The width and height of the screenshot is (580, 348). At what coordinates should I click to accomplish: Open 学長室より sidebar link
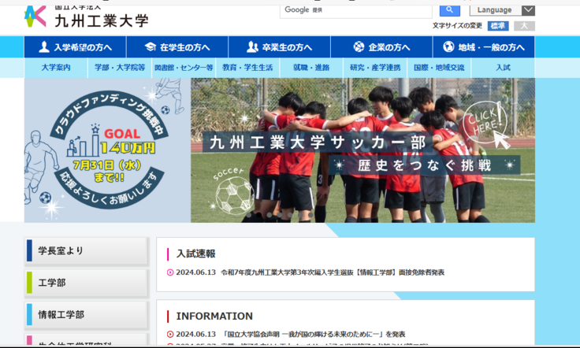click(x=86, y=251)
